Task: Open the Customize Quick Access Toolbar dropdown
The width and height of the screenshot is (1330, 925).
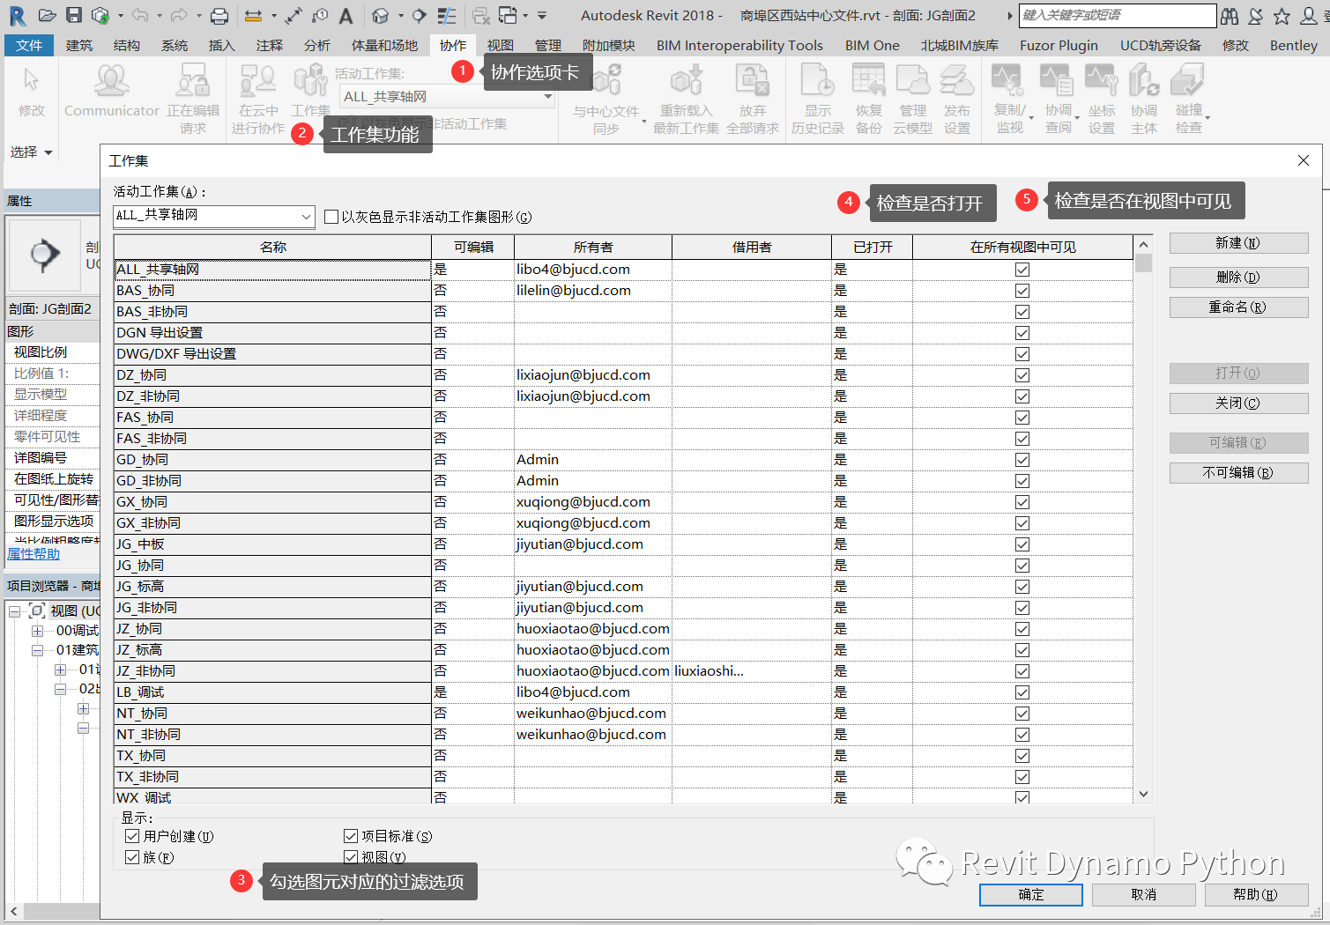Action: click(x=542, y=15)
